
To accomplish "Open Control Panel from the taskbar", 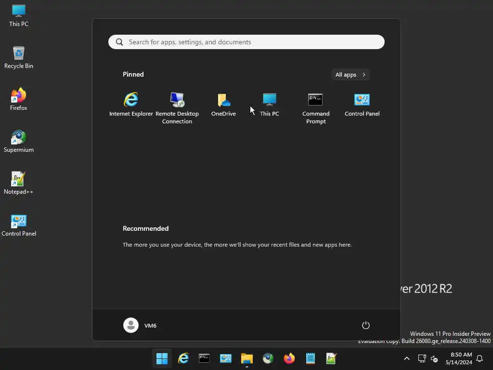I will (x=226, y=358).
